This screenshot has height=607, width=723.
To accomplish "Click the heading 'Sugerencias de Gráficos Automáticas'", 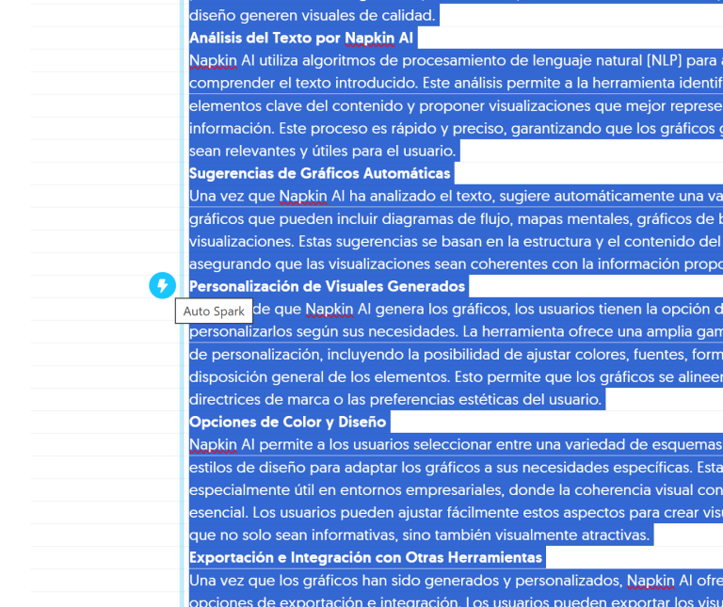I will pos(319,173).
